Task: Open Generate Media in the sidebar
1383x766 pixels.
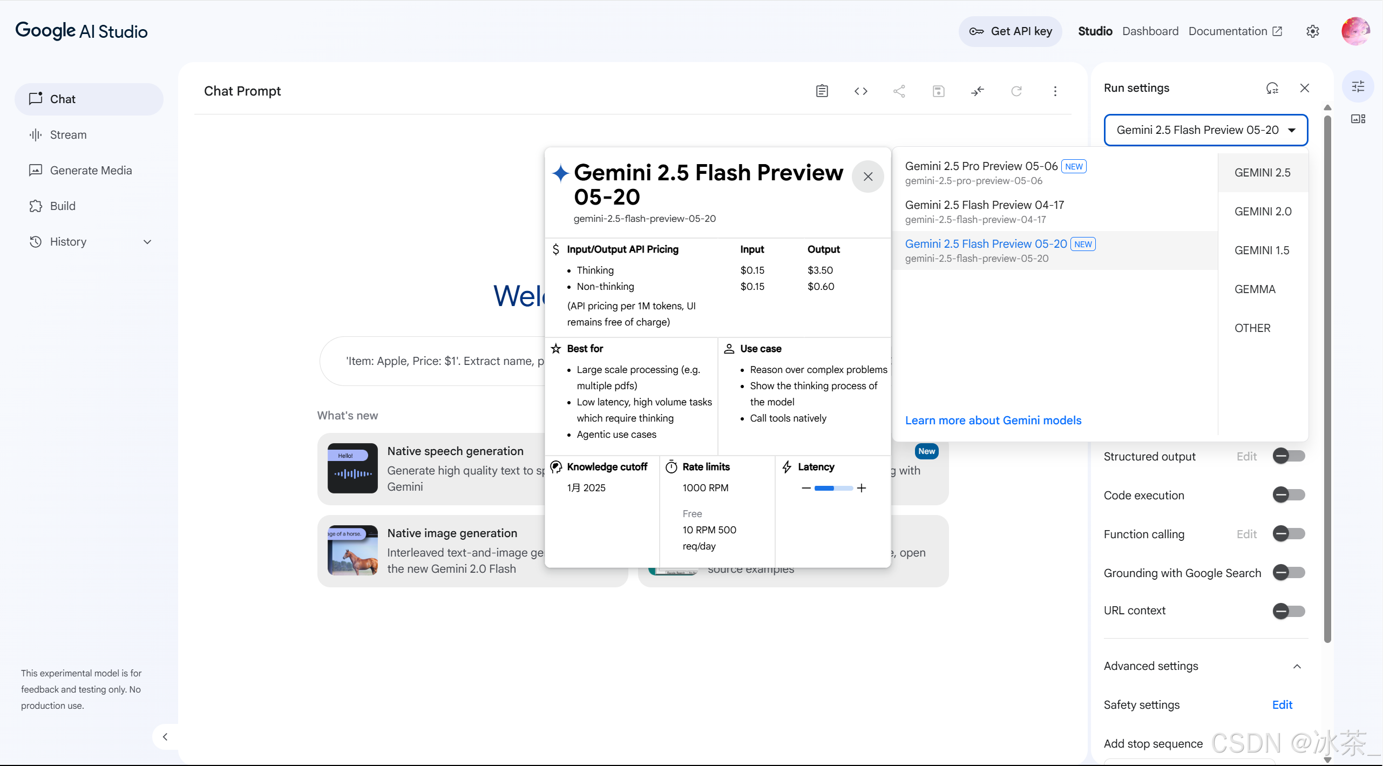Action: (x=89, y=170)
